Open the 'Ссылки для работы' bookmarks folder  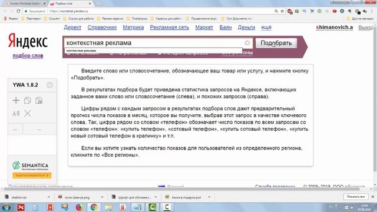click(78, 18)
